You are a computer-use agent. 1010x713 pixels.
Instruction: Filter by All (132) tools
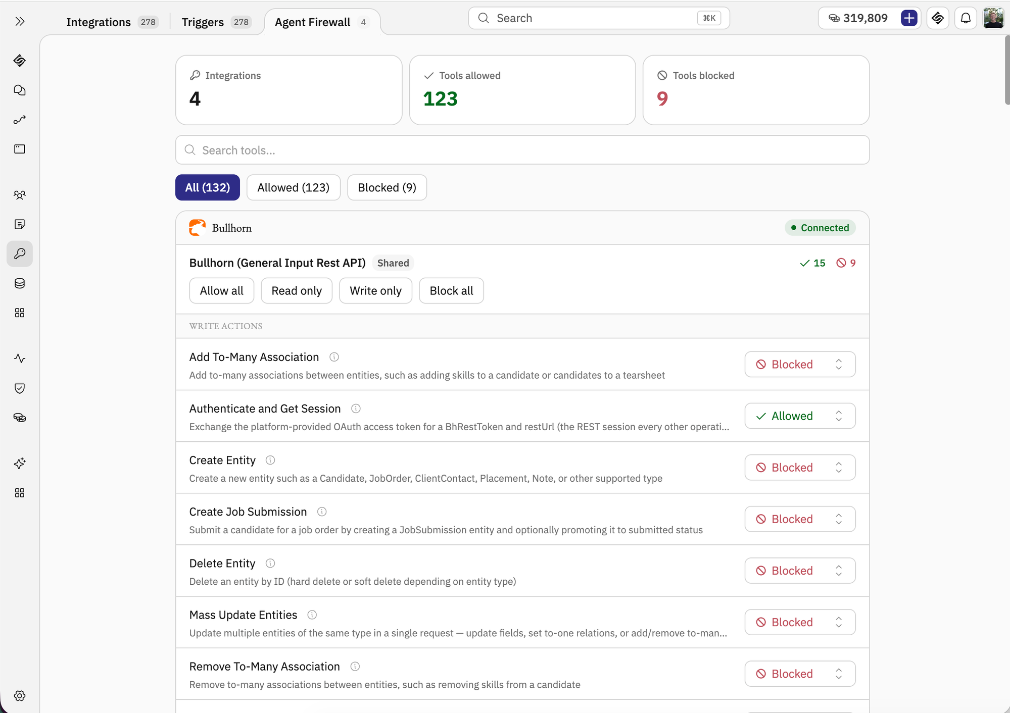(208, 187)
